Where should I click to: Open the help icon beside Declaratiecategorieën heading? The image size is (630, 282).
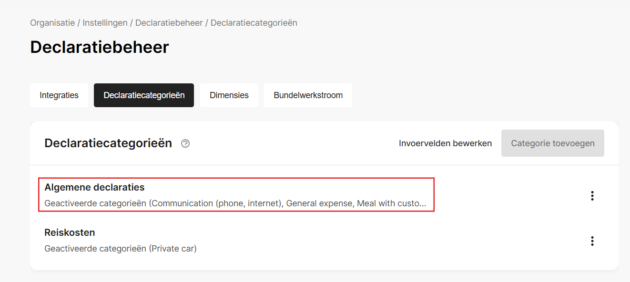pos(185,143)
